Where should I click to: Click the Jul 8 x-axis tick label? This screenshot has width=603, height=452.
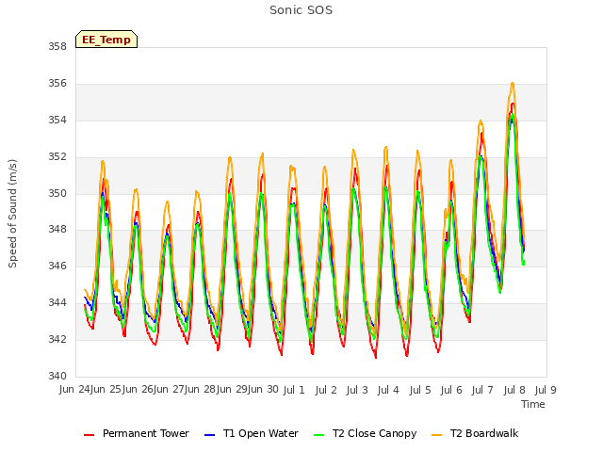point(514,390)
